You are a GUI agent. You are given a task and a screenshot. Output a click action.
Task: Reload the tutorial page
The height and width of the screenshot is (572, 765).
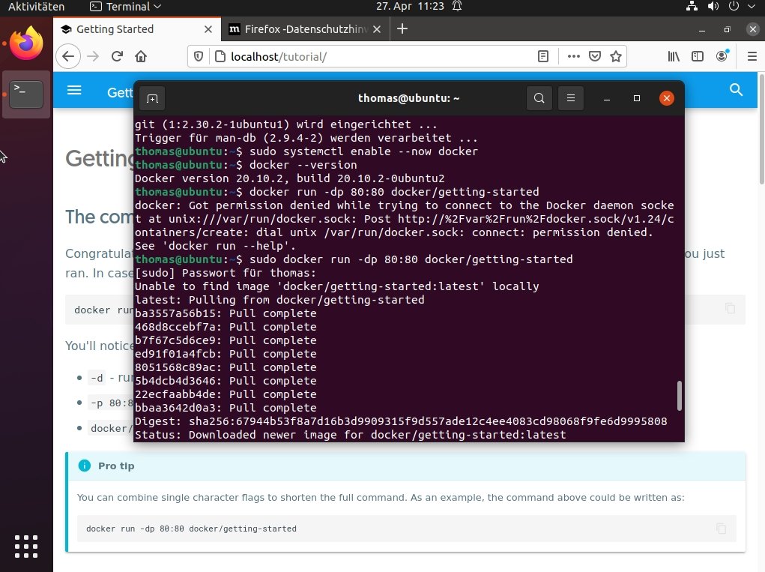[x=117, y=56]
